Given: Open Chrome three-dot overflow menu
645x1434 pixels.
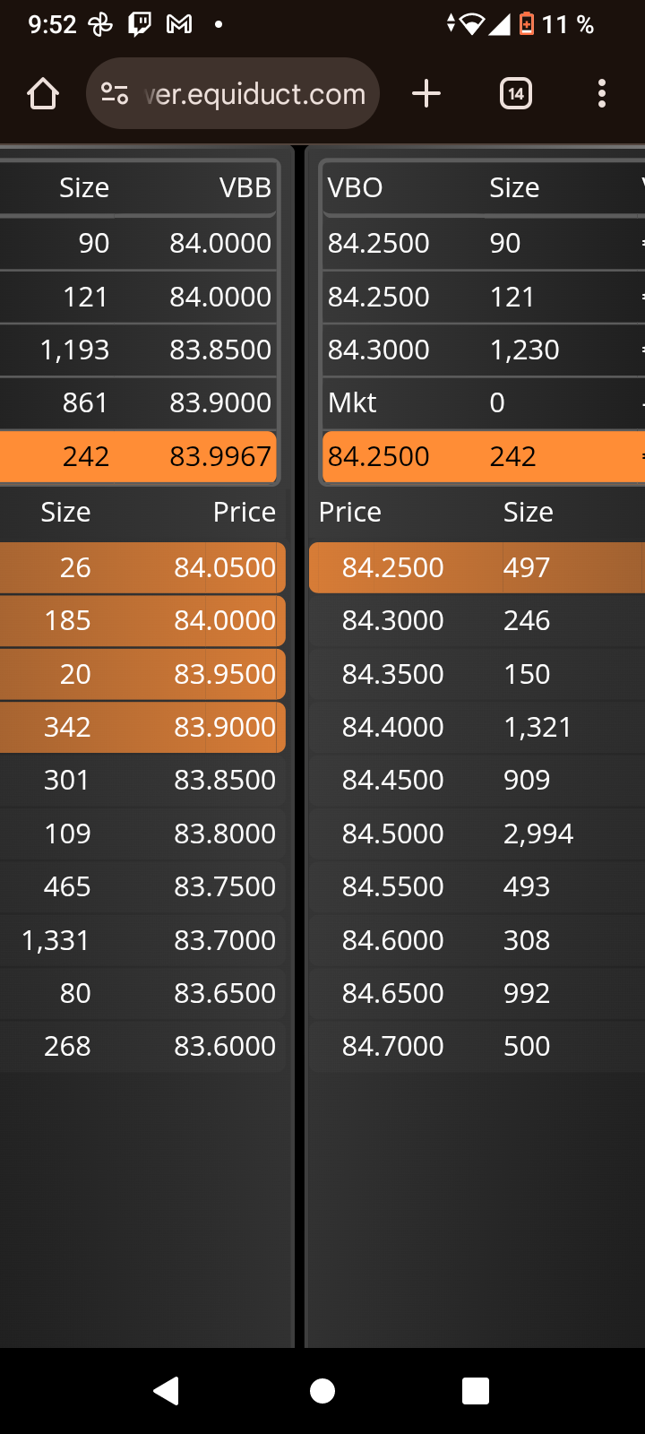Looking at the screenshot, I should 602,93.
